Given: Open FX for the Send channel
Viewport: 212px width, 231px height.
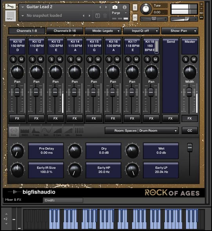Looking at the screenshot, I should coord(170,118).
